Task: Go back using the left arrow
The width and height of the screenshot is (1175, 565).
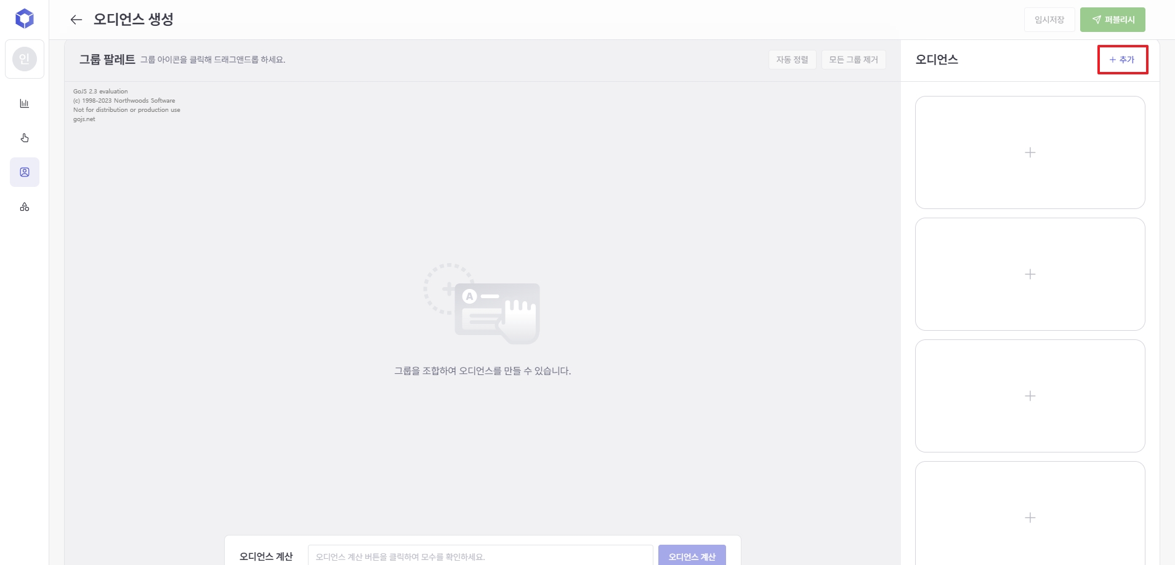Action: (76, 20)
